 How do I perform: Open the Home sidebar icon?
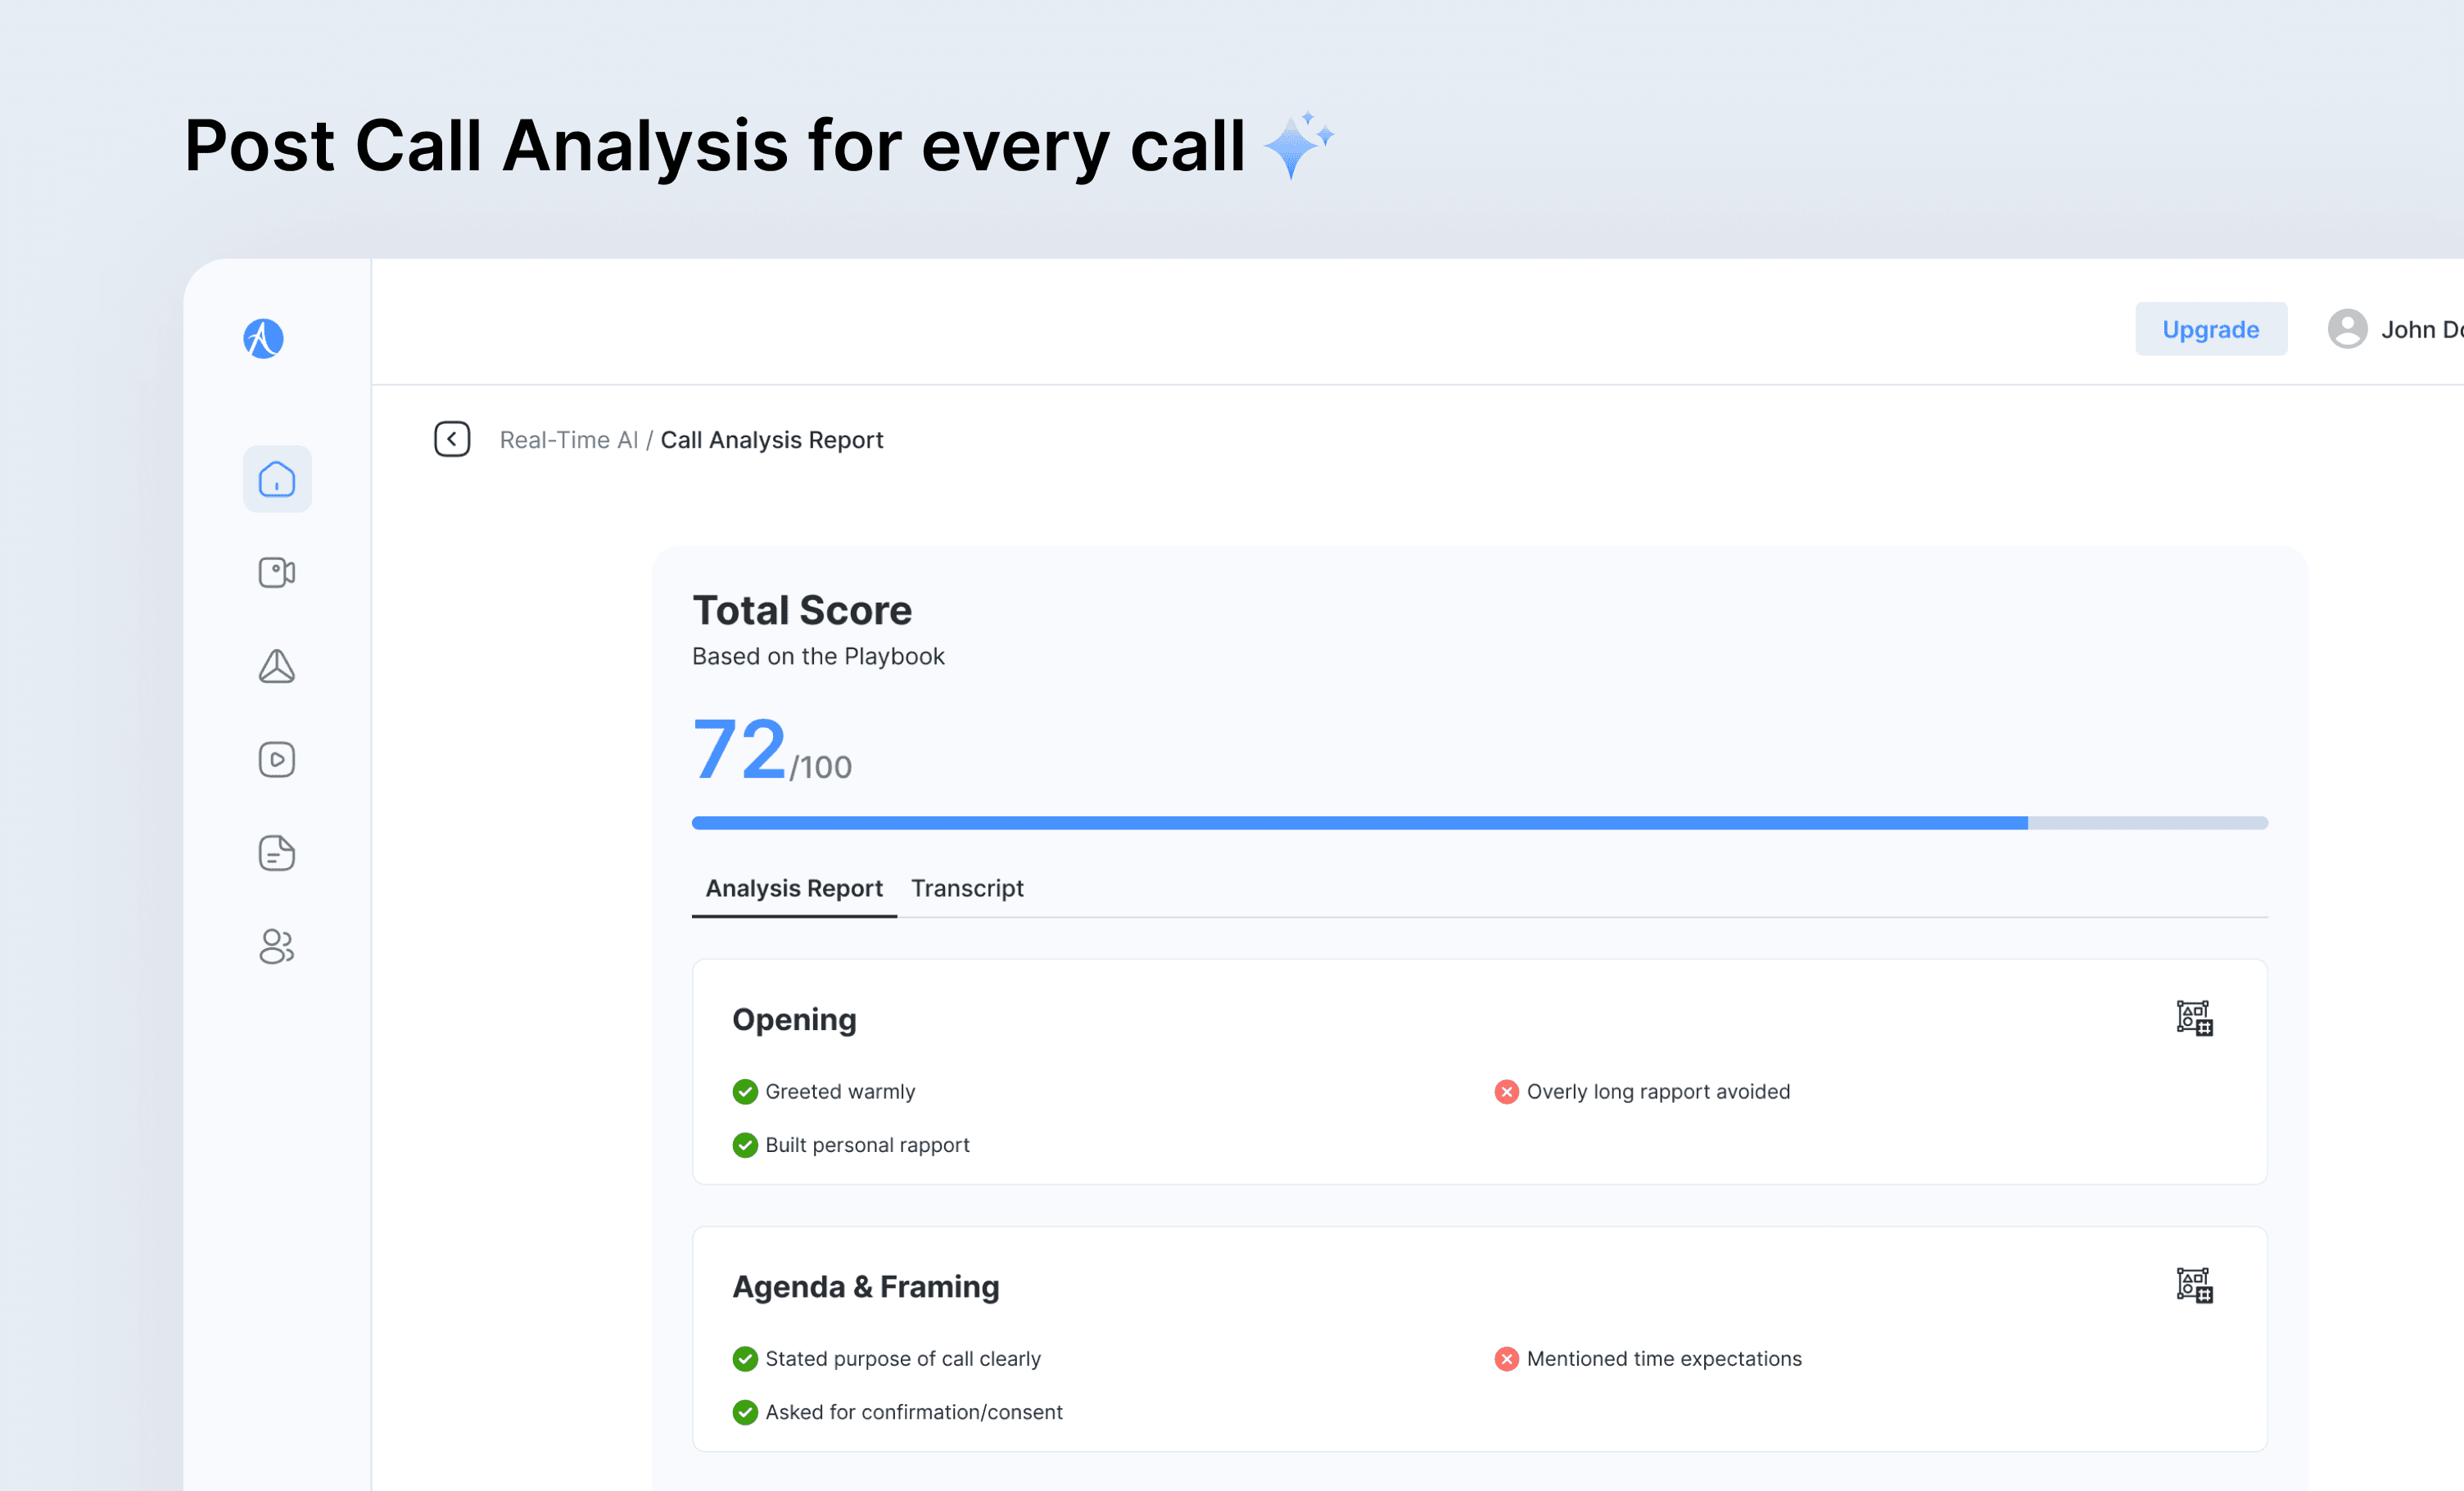(277, 479)
